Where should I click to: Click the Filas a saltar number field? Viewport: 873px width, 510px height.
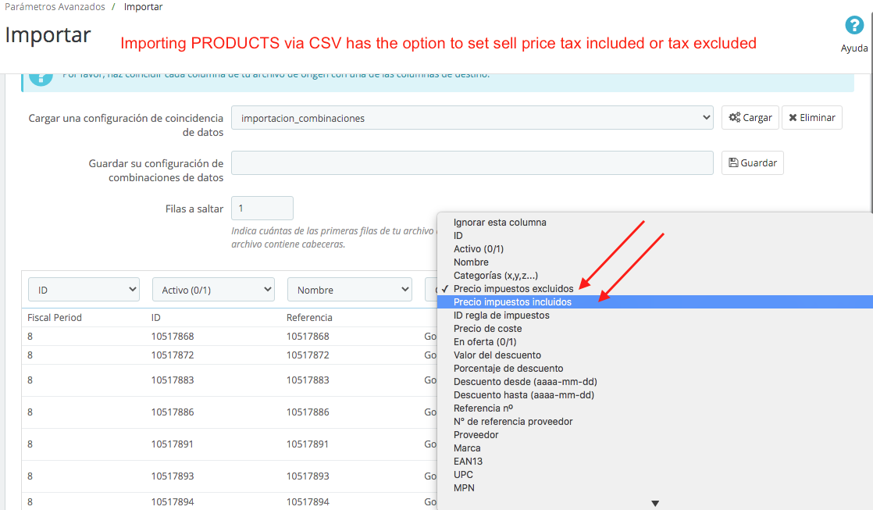pyautogui.click(x=262, y=208)
